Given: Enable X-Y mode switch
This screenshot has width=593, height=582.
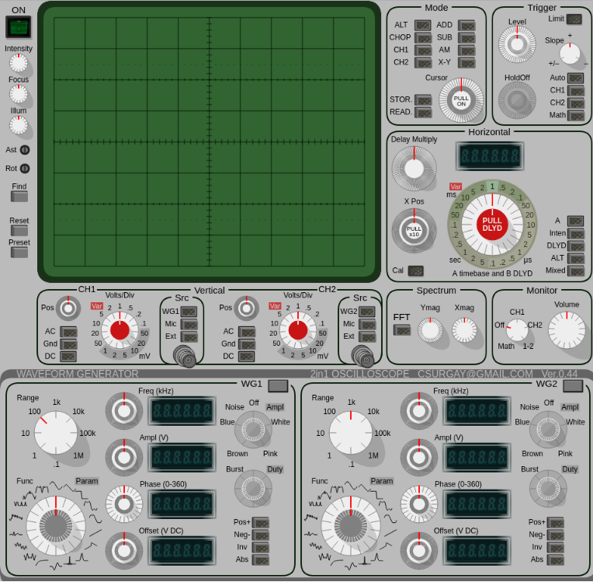Looking at the screenshot, I should (x=466, y=63).
